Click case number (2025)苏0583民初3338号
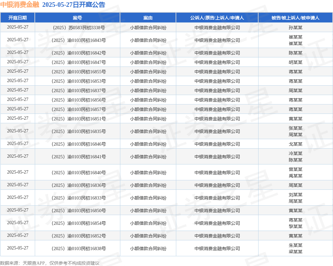The height and width of the screenshot is (266, 333). click(x=79, y=28)
